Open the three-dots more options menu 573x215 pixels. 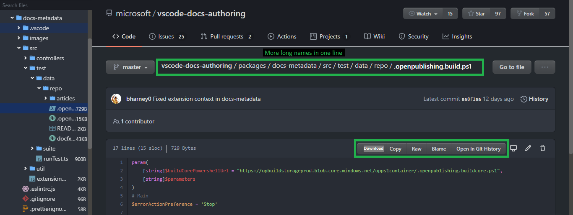coord(545,67)
